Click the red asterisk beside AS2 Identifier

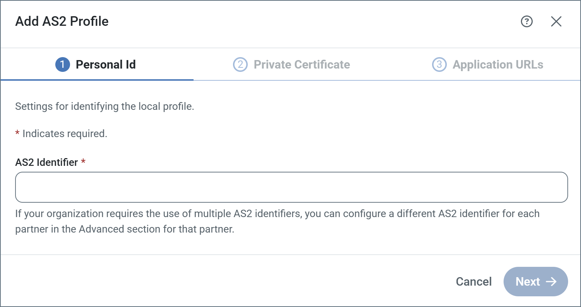[83, 162]
